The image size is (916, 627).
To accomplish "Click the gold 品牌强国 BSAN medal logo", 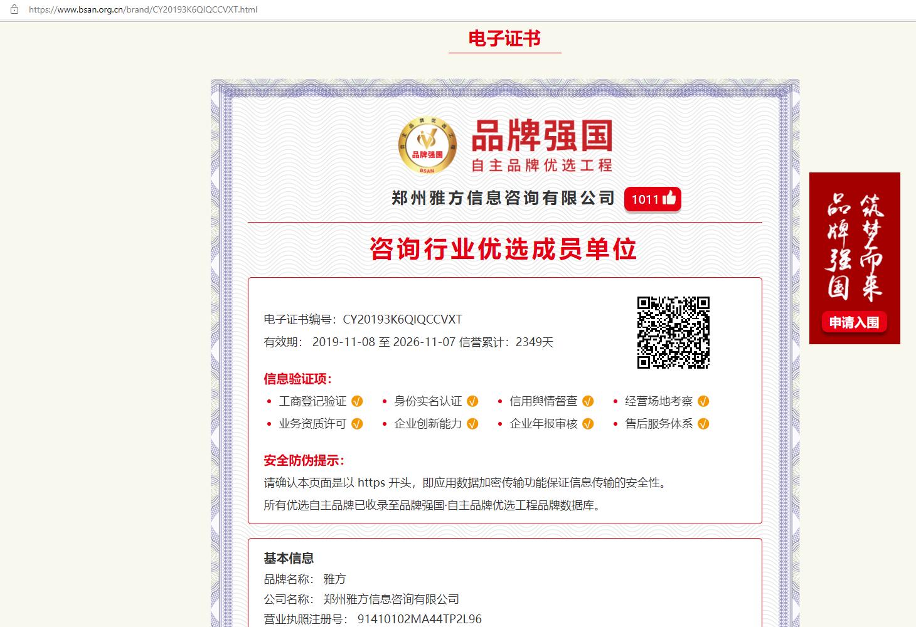I will point(427,145).
